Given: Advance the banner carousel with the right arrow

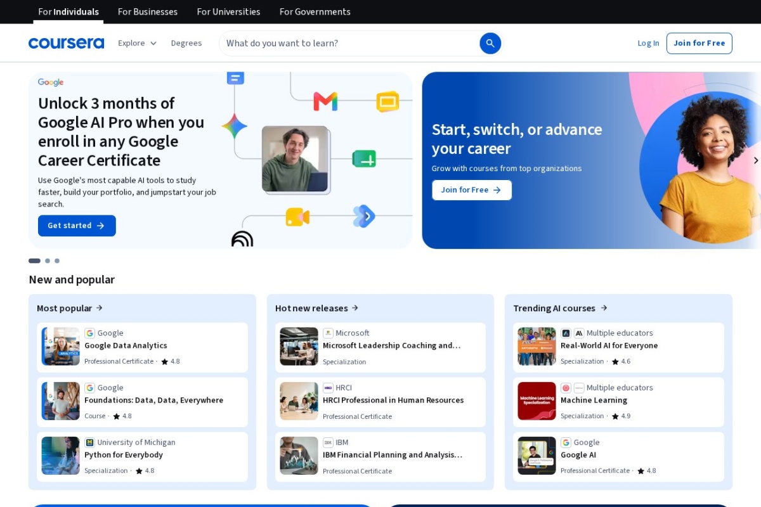Looking at the screenshot, I should tap(755, 160).
